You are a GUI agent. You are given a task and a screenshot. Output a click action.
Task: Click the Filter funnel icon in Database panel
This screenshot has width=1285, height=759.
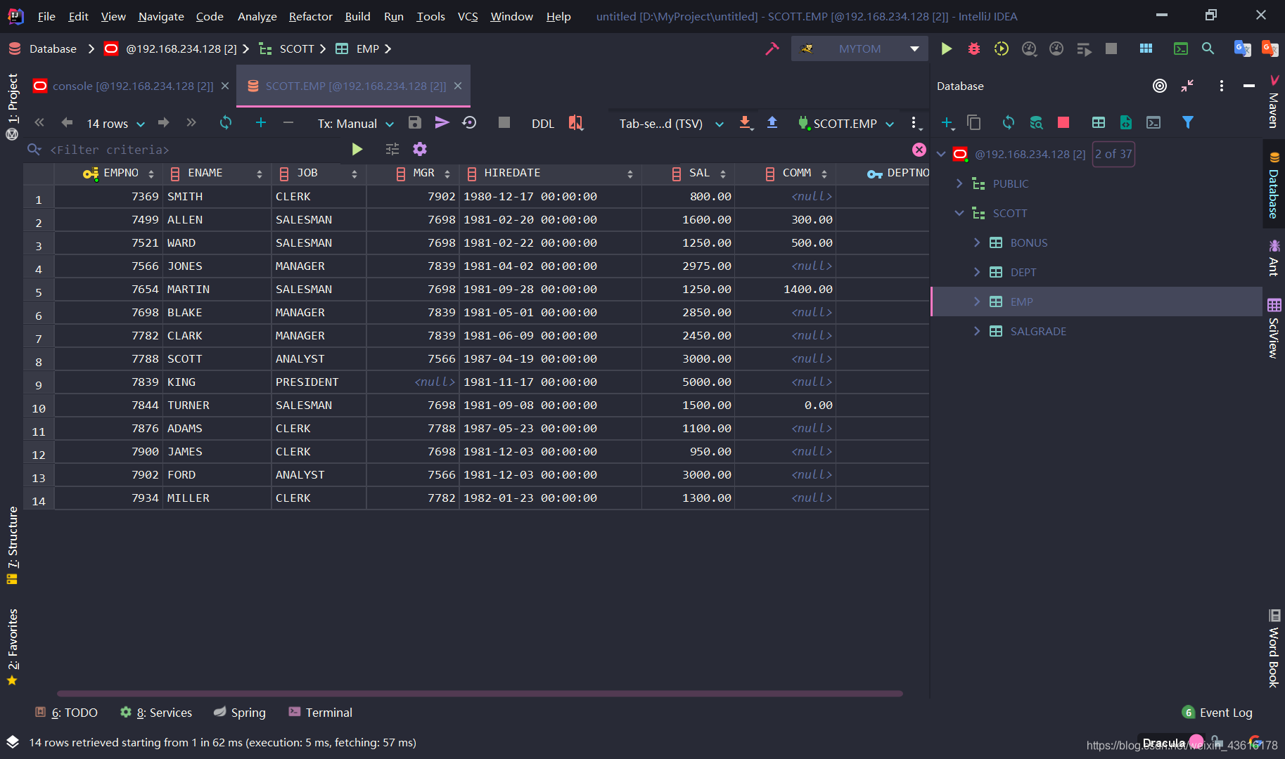click(x=1188, y=122)
